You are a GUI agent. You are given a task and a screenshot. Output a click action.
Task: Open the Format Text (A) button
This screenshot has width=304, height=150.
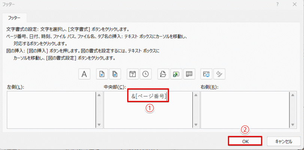click(84, 74)
